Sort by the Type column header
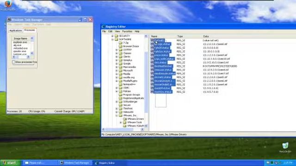This screenshot has height=166, width=296. point(189,36)
